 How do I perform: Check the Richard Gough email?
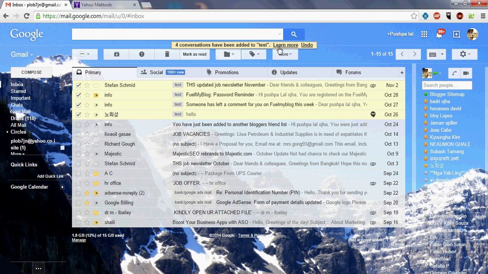(x=78, y=144)
